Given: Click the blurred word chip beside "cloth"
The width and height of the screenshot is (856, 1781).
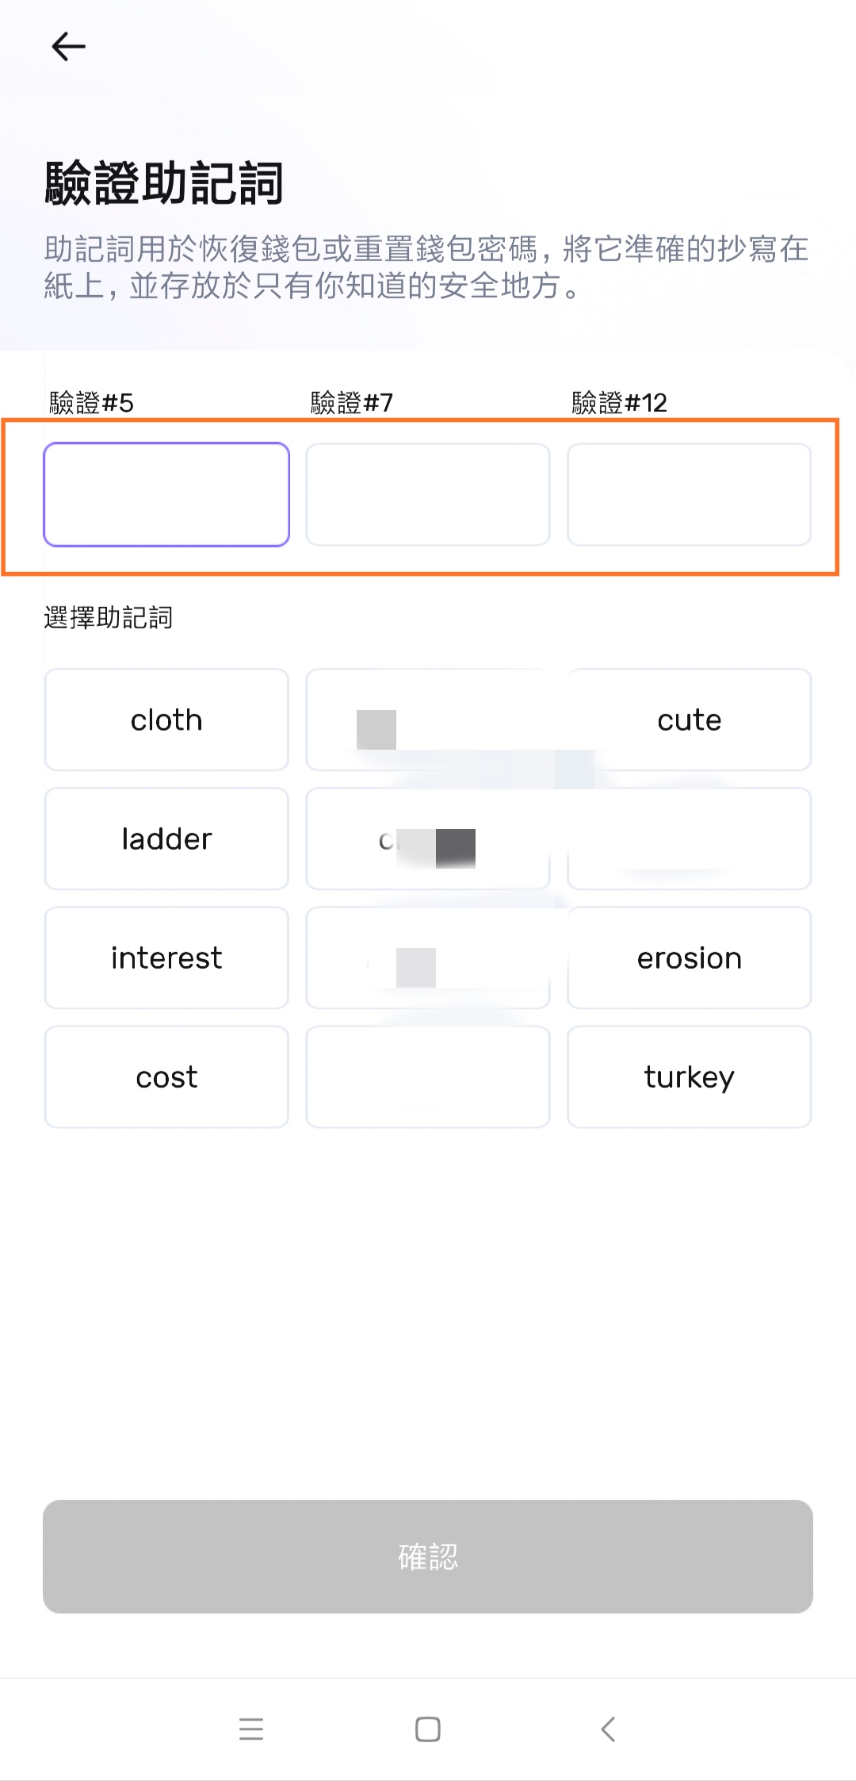Looking at the screenshot, I should tap(427, 720).
